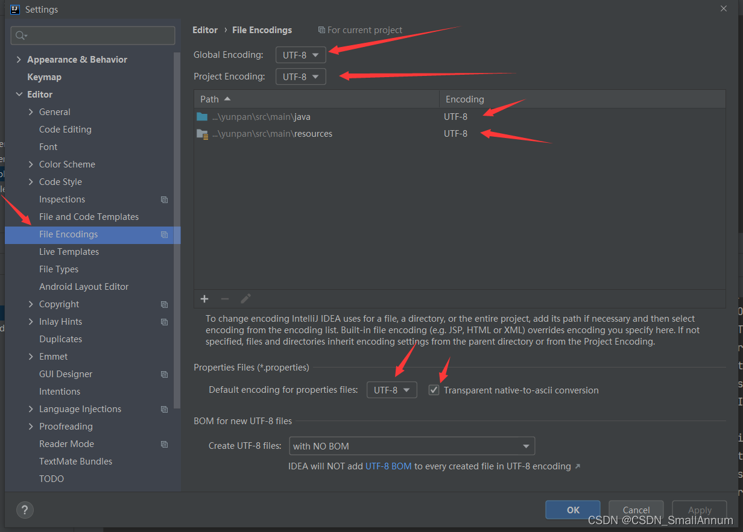Click the search magnifier icon in settings search
The height and width of the screenshot is (532, 743).
tap(21, 36)
